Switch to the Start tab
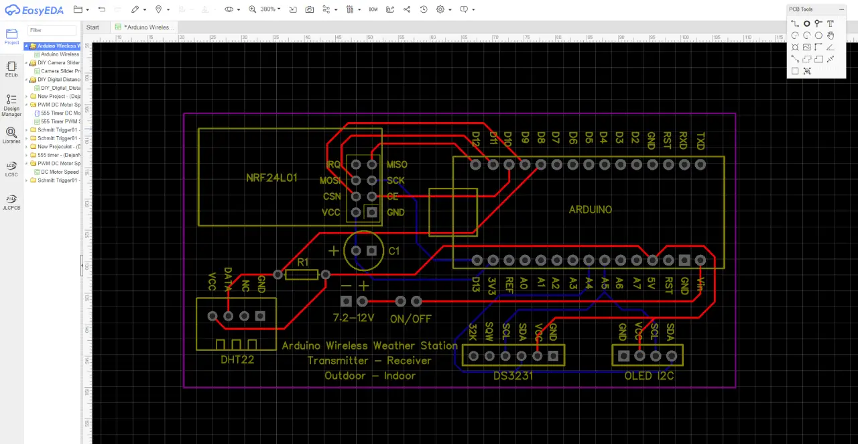 tap(93, 27)
